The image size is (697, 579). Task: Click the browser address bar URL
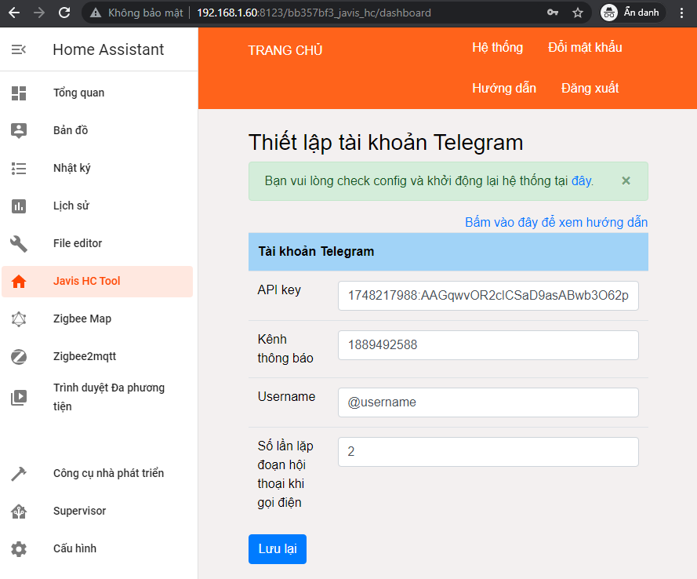(x=314, y=13)
